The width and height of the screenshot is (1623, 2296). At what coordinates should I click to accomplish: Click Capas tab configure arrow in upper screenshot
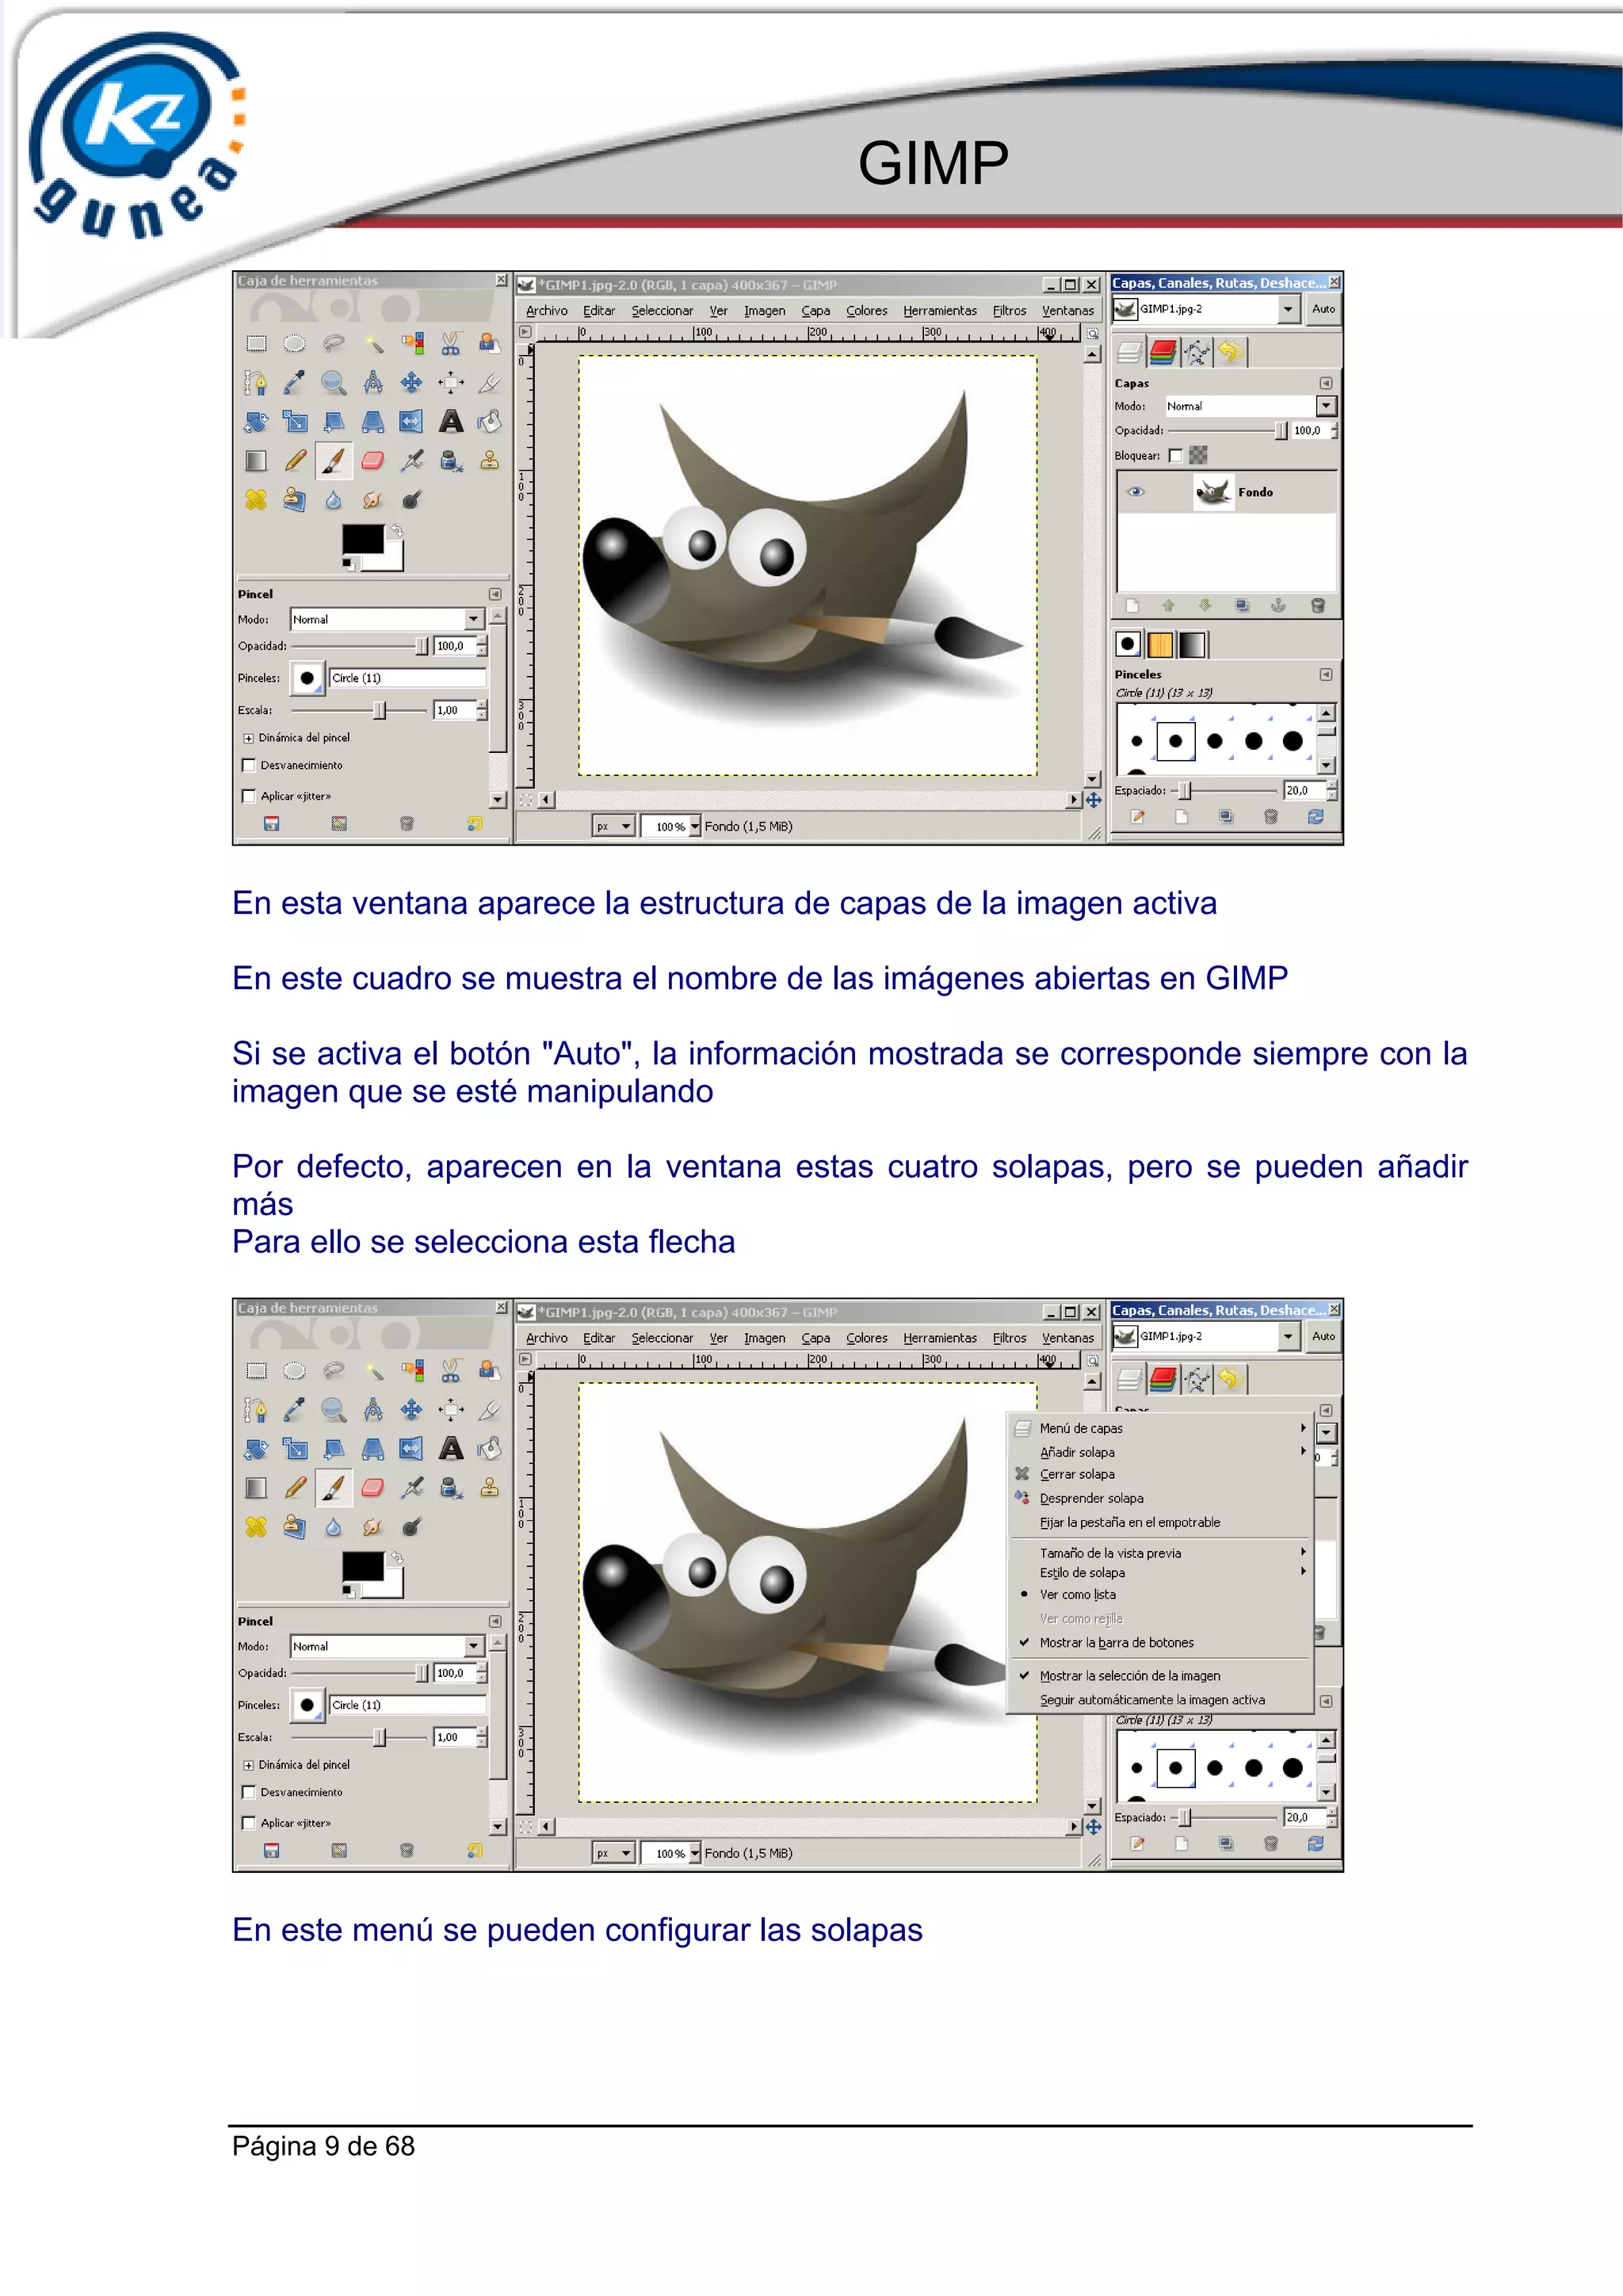tap(1325, 383)
